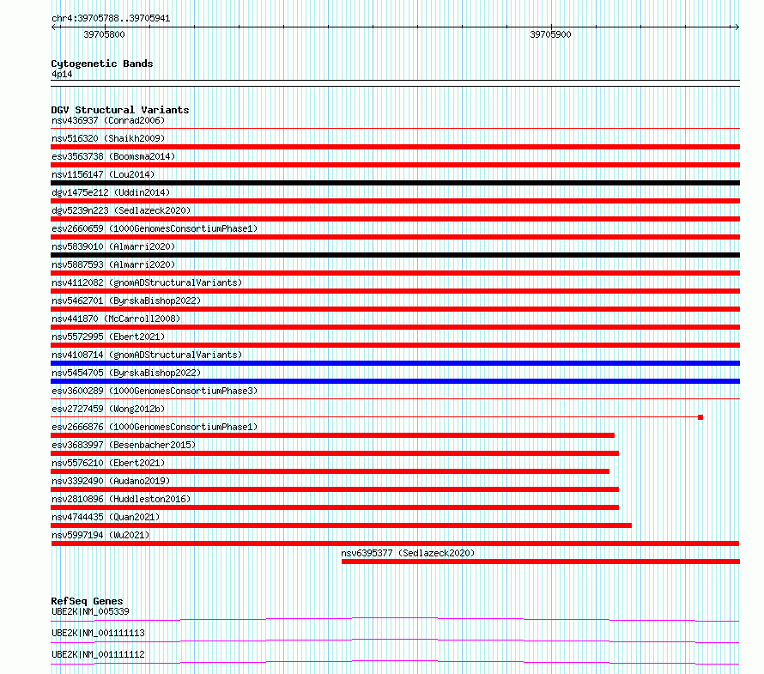Viewport: 764px width, 674px height.
Task: Click esv2727459 (Wong2012b) variant label
Action: [108, 409]
